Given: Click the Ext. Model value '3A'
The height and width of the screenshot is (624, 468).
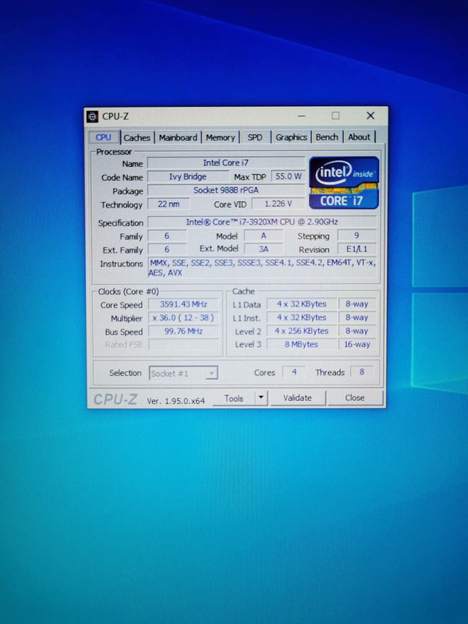Looking at the screenshot, I should [264, 249].
